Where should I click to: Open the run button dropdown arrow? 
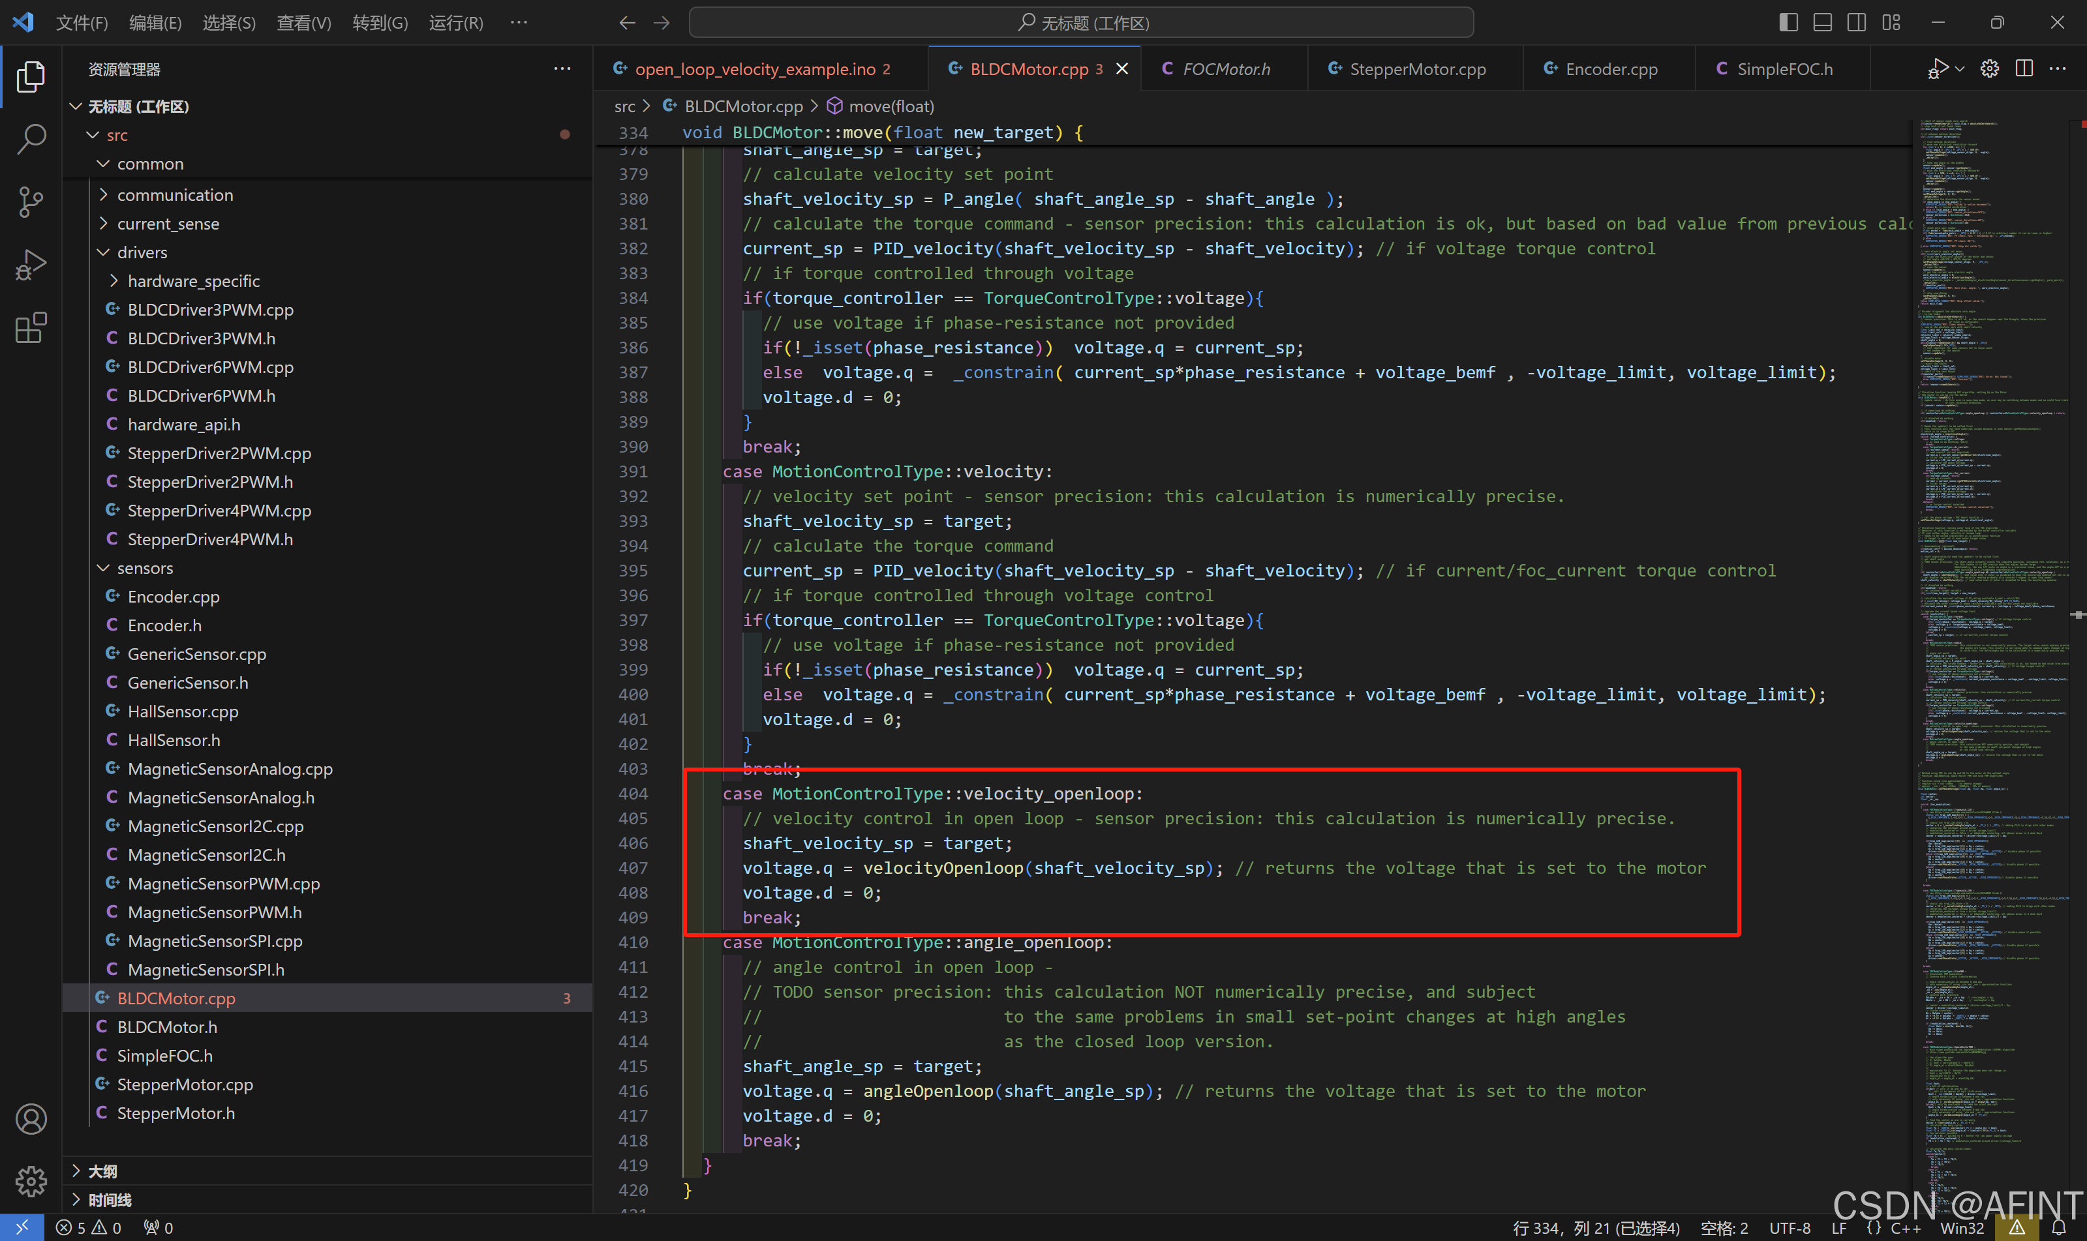pyautogui.click(x=1960, y=68)
